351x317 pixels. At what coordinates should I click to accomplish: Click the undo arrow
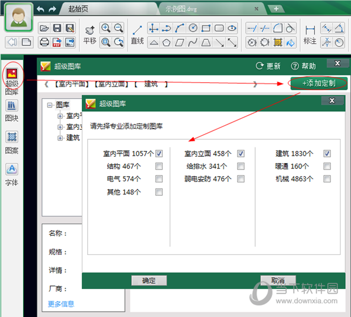pyautogui.click(x=40, y=9)
